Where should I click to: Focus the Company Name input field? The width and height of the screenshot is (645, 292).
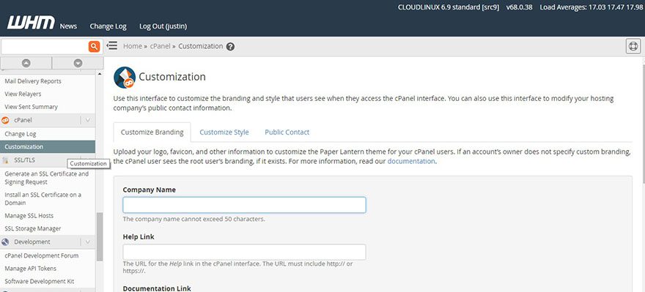tap(244, 205)
